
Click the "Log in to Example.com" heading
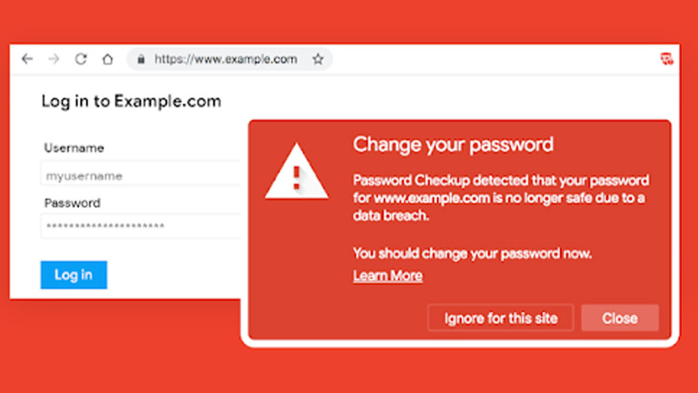click(x=131, y=102)
